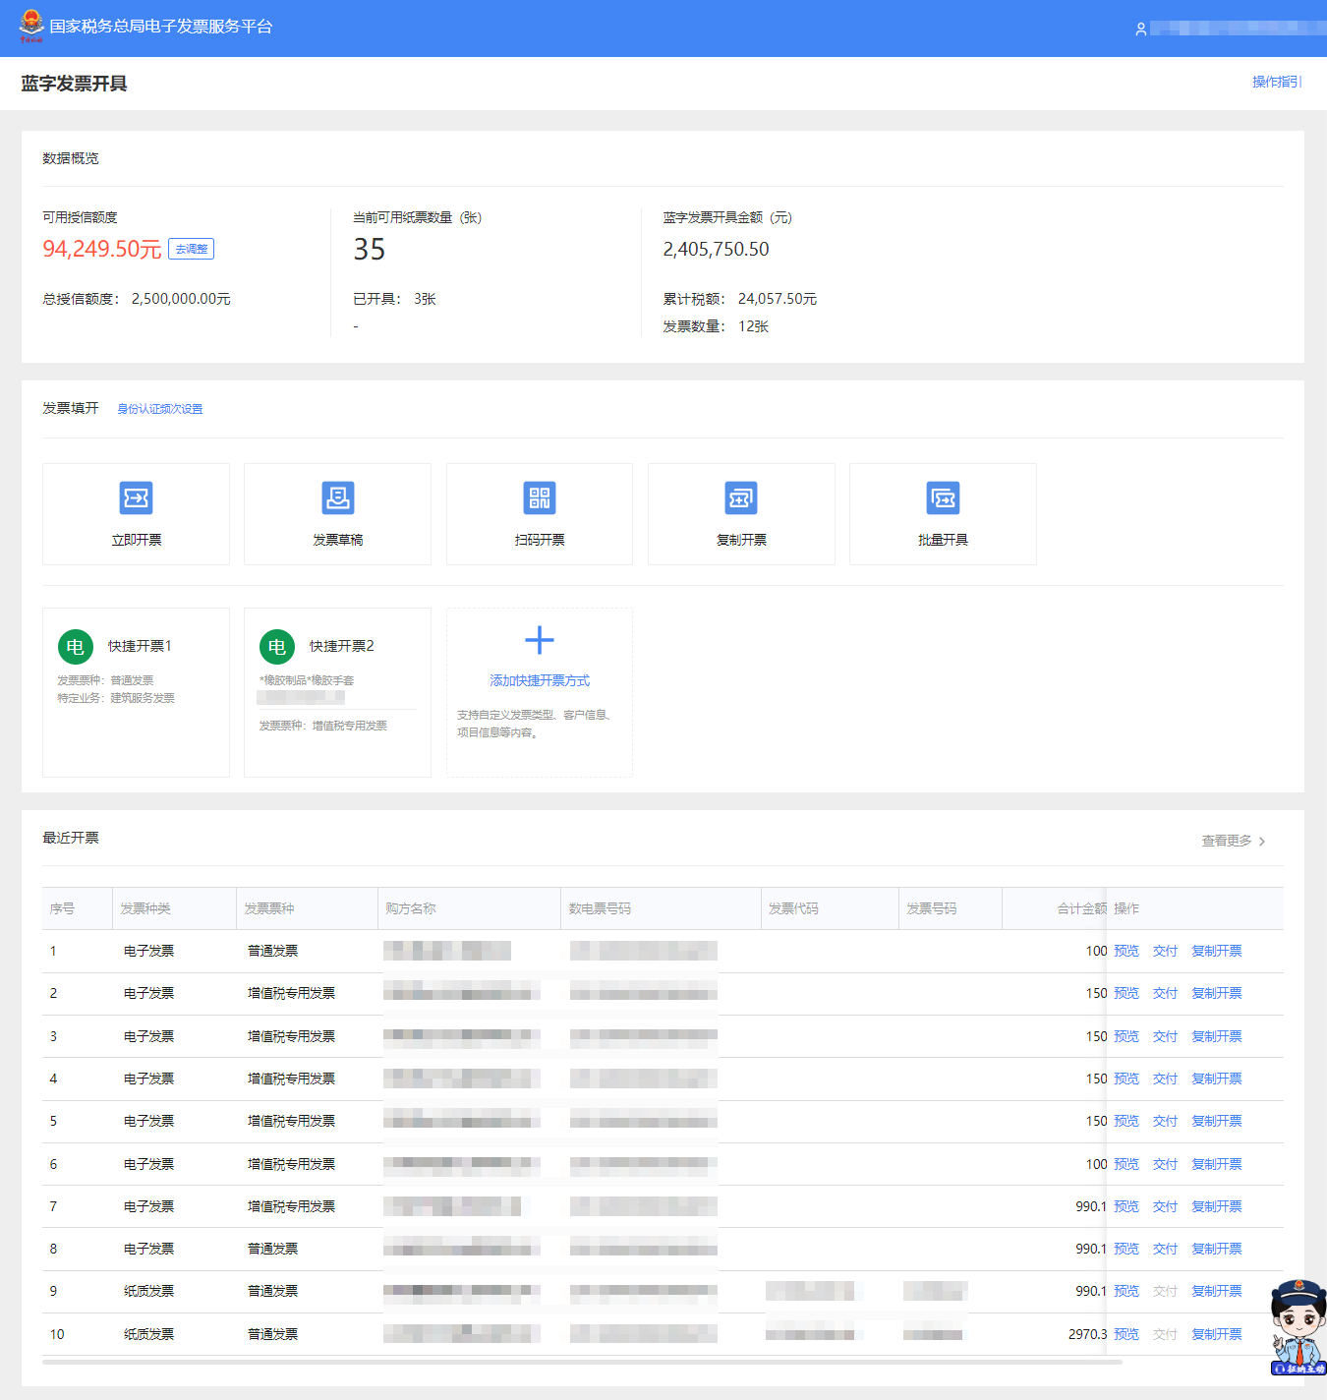Select the 立即开票 icon
The width and height of the screenshot is (1327, 1400).
point(136,498)
